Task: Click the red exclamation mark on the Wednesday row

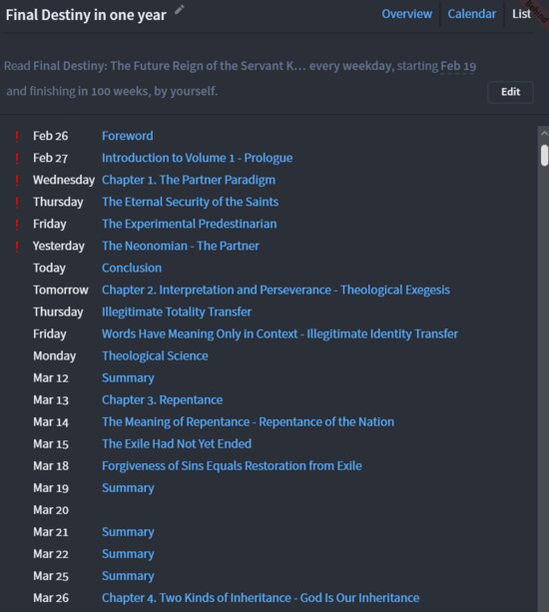Action: 17,181
